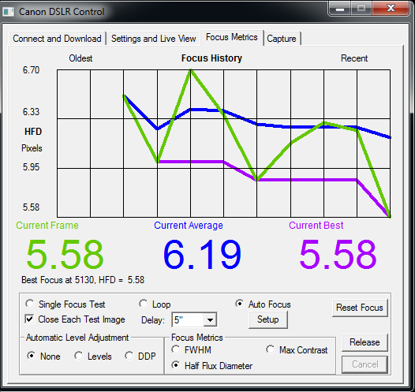Click the Delay value field showing 5"
415x392 pixels.
pos(188,319)
